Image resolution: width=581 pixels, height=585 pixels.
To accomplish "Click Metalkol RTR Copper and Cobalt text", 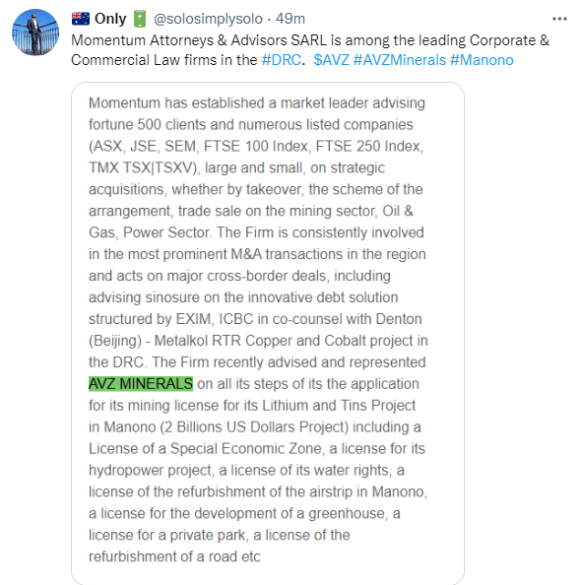I will coord(256,341).
